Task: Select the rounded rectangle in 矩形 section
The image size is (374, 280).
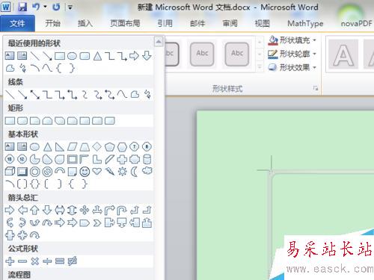Action: tap(22, 121)
